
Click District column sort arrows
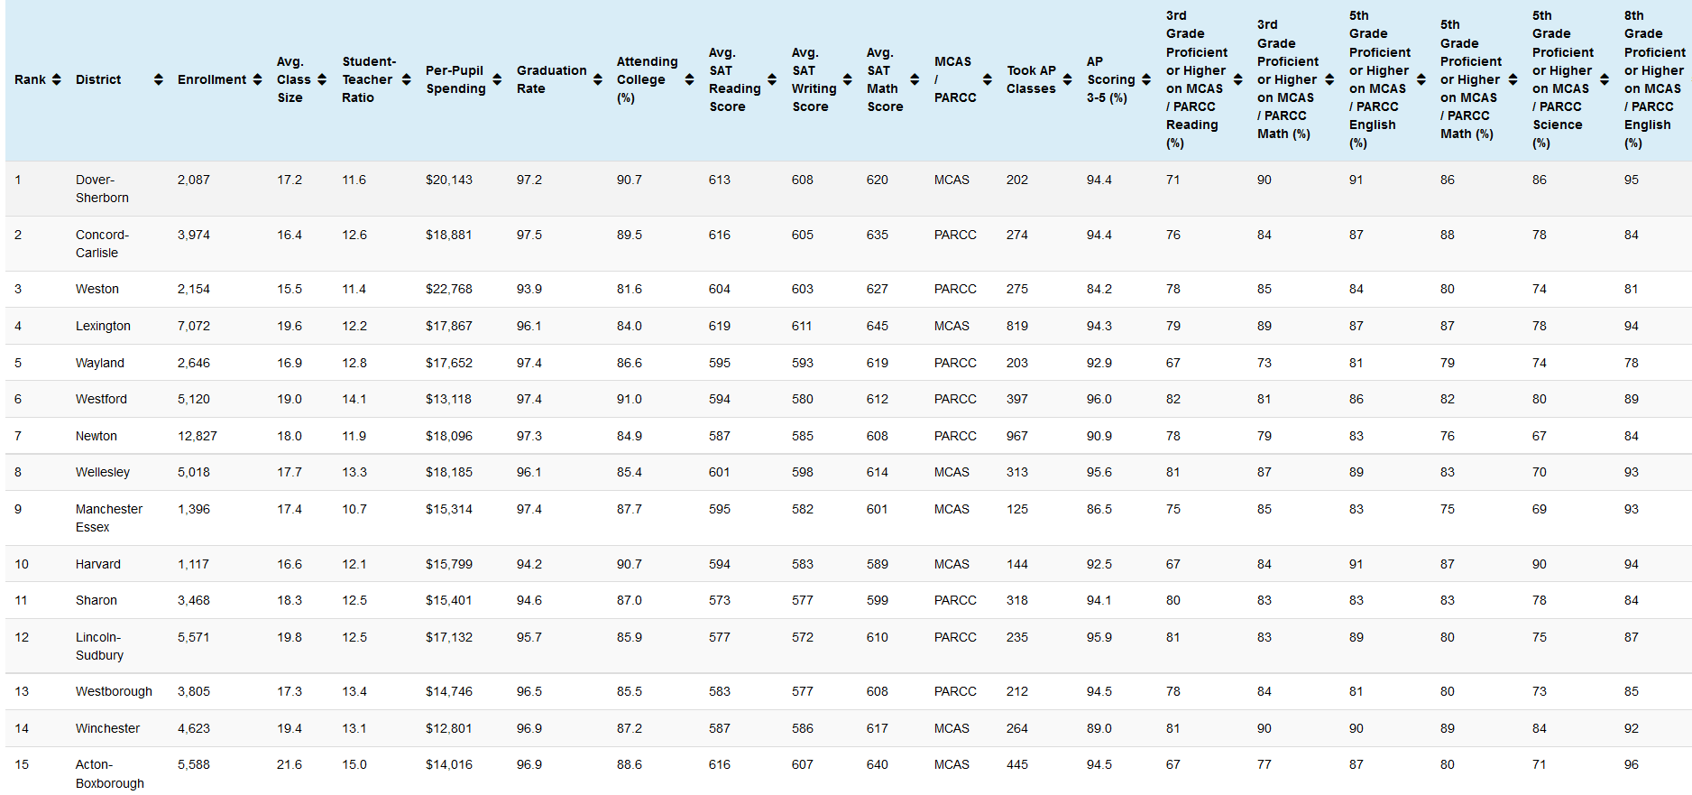(x=159, y=79)
